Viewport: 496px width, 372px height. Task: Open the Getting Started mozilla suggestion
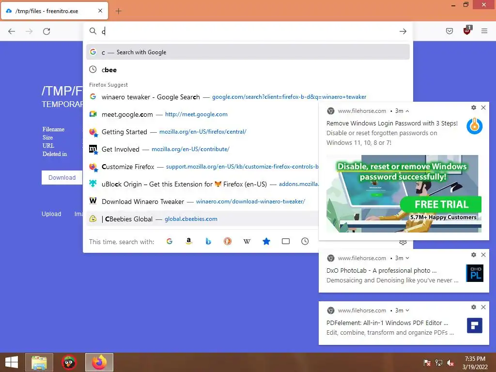coord(202,132)
